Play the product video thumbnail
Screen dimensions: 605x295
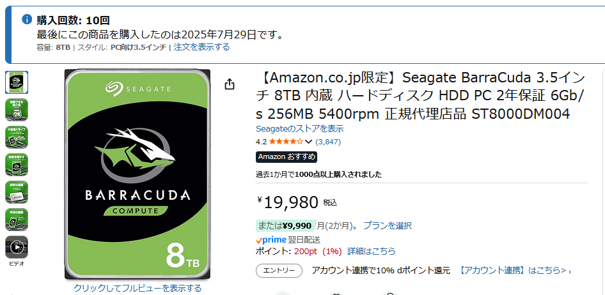click(17, 247)
